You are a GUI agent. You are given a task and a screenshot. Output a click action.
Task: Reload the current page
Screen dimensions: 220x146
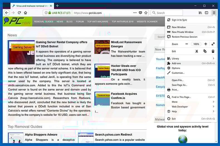[x=19, y=13]
